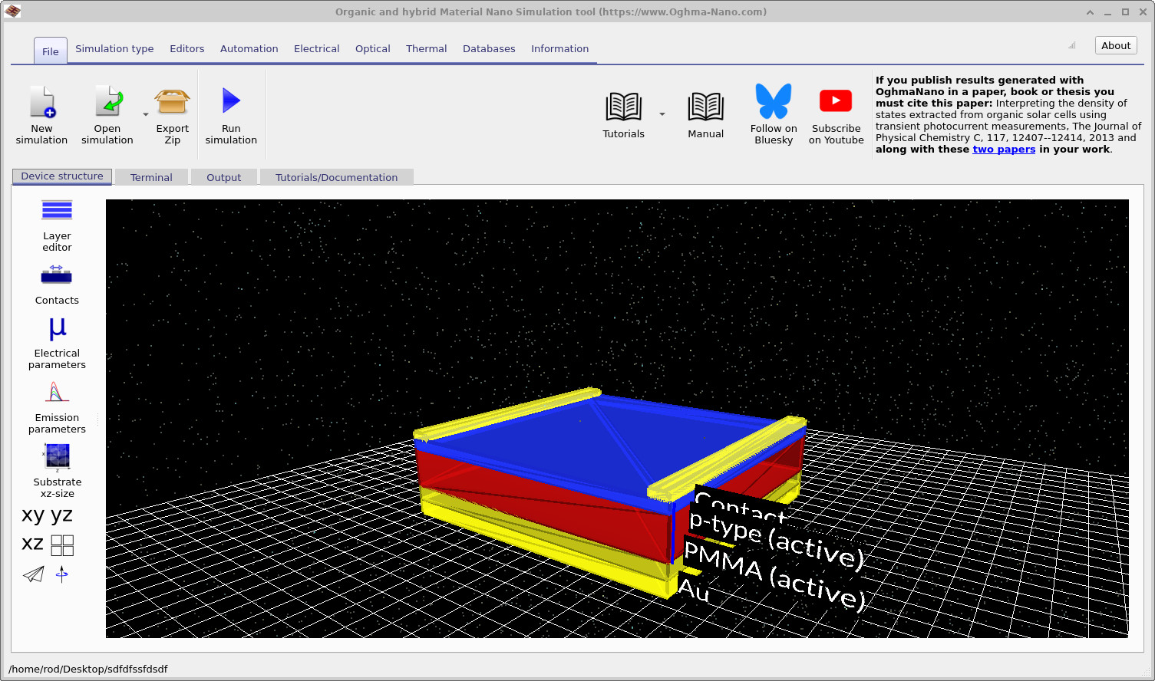Switch to the Terminal tab

point(151,177)
